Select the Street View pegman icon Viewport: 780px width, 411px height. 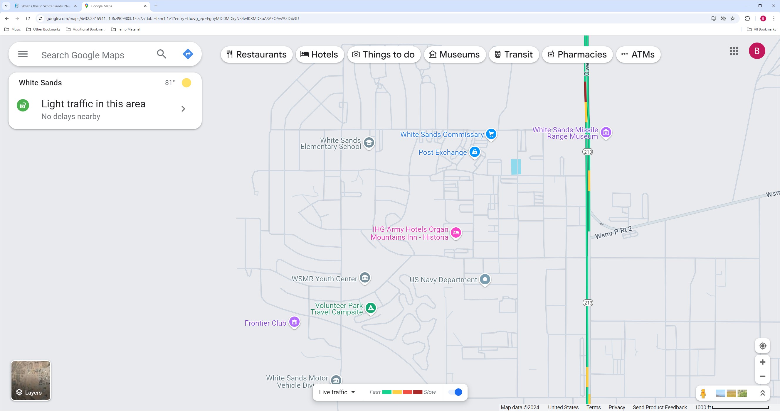tap(703, 393)
